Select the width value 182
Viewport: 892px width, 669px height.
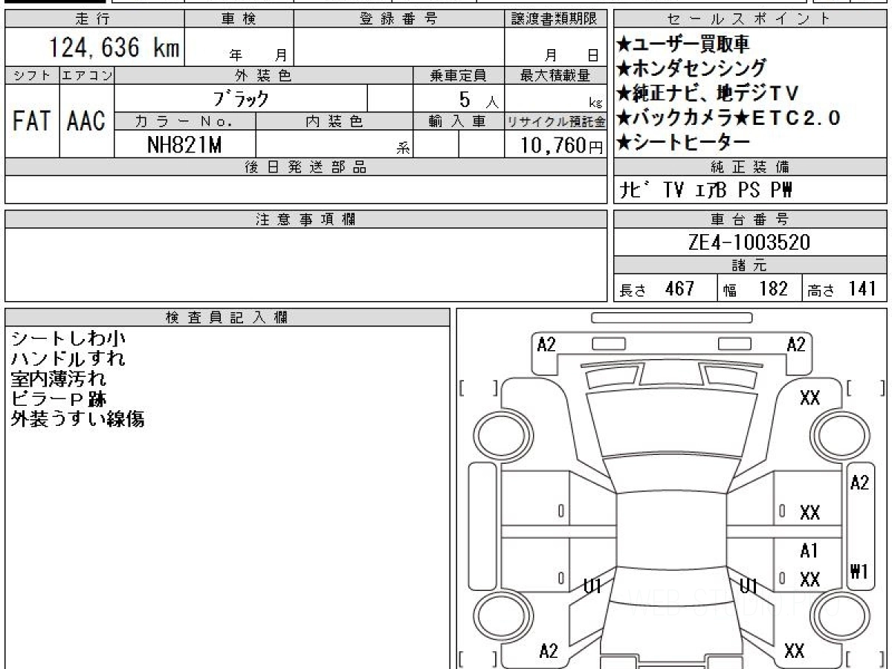click(774, 288)
